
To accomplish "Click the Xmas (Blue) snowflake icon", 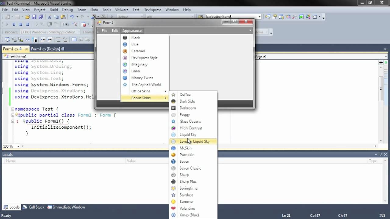I will (x=173, y=215).
